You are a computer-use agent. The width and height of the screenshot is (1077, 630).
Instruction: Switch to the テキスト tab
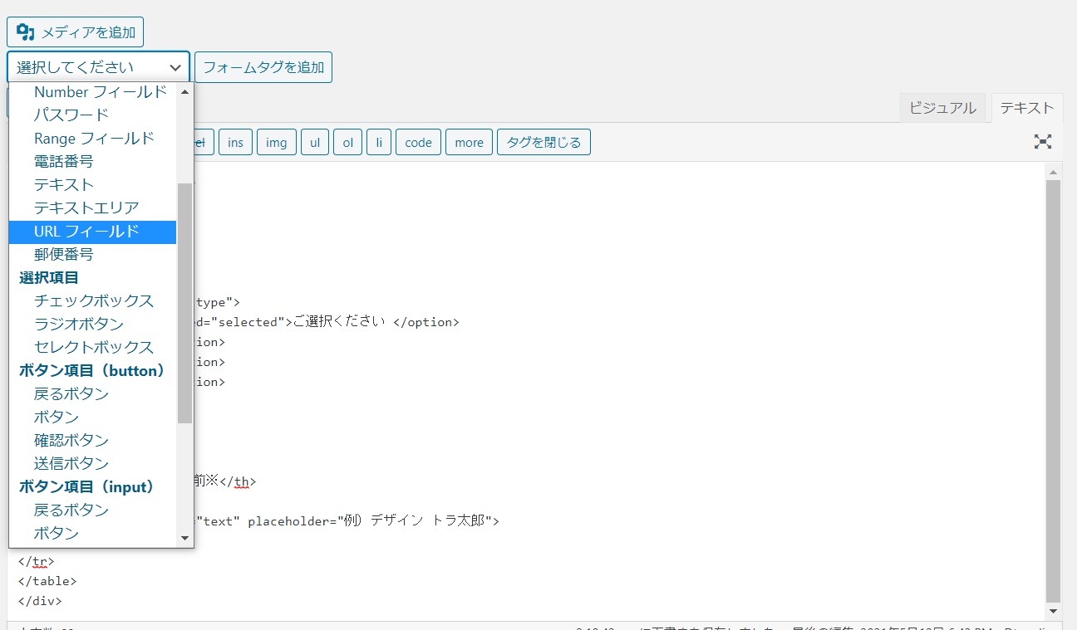click(x=1026, y=108)
